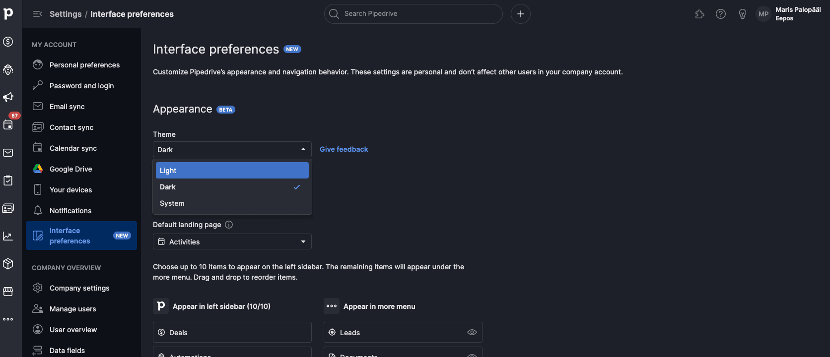This screenshot has height=357, width=830.
Task: Toggle visibility eye for Leads item
Action: (472, 332)
